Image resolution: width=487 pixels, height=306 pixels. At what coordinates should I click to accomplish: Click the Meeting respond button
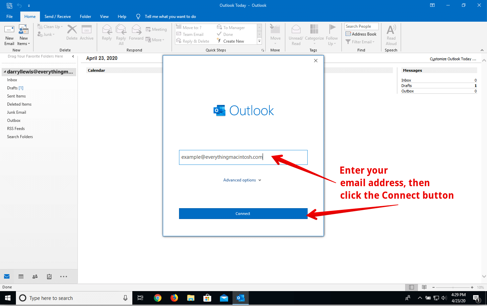pos(156,29)
